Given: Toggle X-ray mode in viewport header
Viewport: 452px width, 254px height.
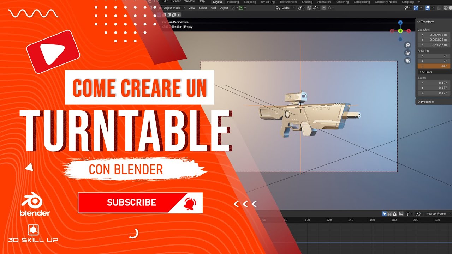Looking at the screenshot, I should pos(439,8).
